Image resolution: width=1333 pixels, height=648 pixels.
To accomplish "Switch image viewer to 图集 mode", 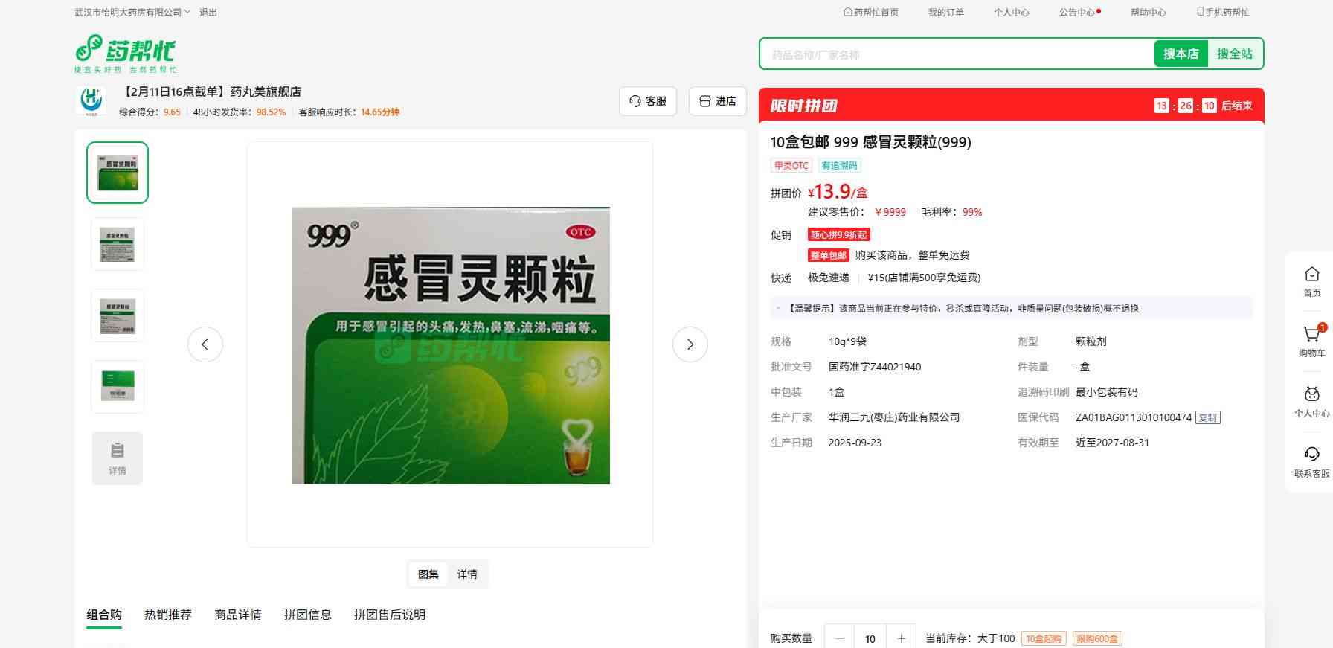I will tap(428, 574).
